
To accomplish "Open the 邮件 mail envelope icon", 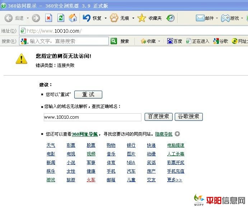I will tap(200, 18).
